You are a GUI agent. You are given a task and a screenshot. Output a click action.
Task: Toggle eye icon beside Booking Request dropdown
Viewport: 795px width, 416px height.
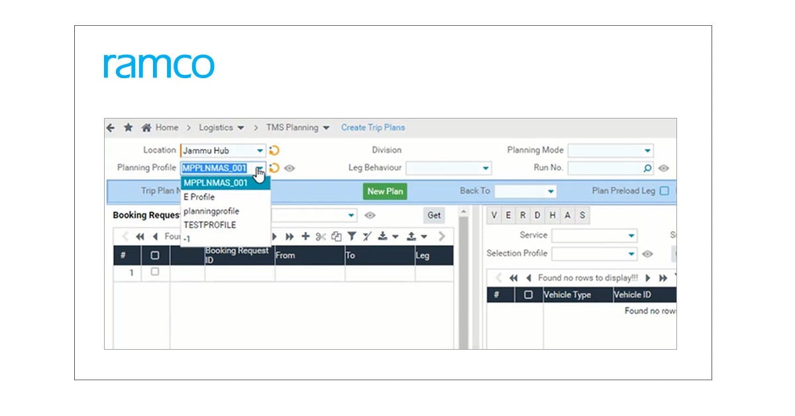click(370, 215)
